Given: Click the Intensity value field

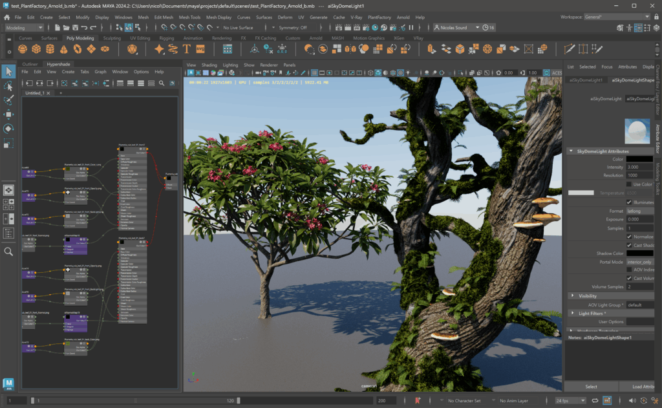Looking at the screenshot, I should (x=639, y=167).
